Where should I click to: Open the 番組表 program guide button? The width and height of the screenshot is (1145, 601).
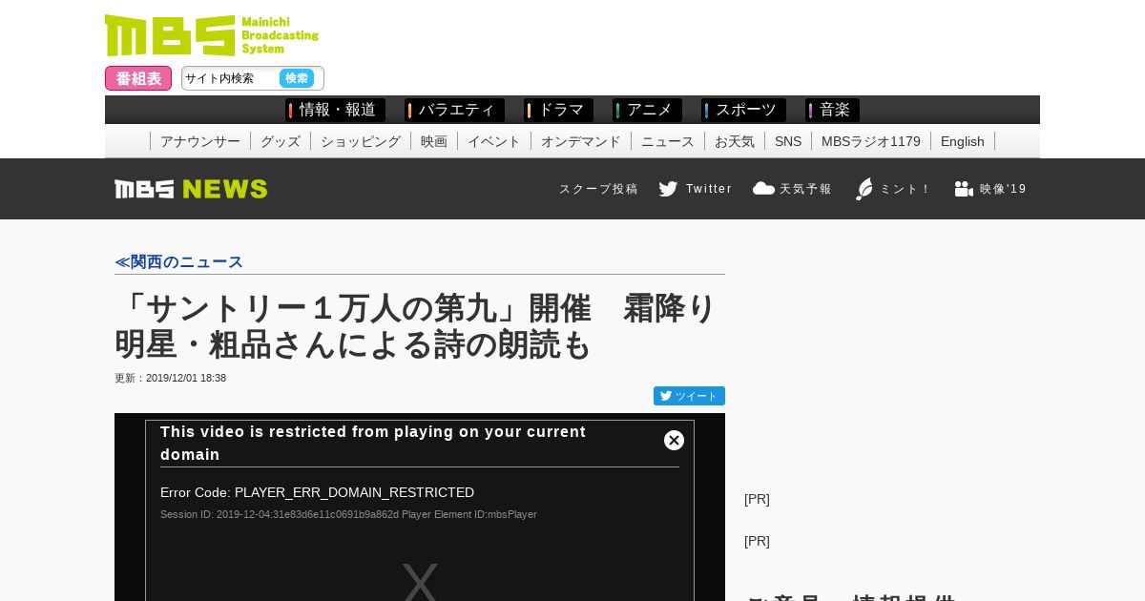pyautogui.click(x=138, y=78)
